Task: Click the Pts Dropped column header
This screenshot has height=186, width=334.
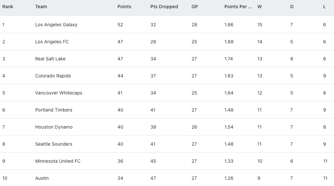Action: coord(164,7)
